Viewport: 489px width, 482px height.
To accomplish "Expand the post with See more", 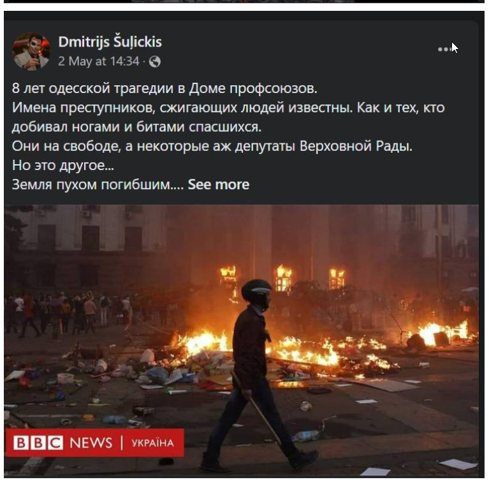I will tap(218, 185).
